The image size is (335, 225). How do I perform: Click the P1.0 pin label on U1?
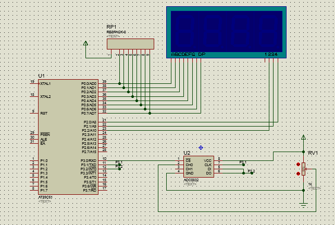tap(44, 161)
